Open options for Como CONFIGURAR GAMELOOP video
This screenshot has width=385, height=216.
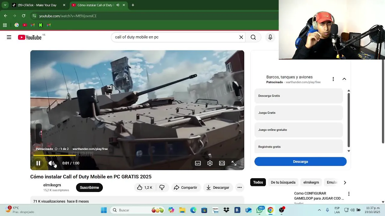pos(349,194)
